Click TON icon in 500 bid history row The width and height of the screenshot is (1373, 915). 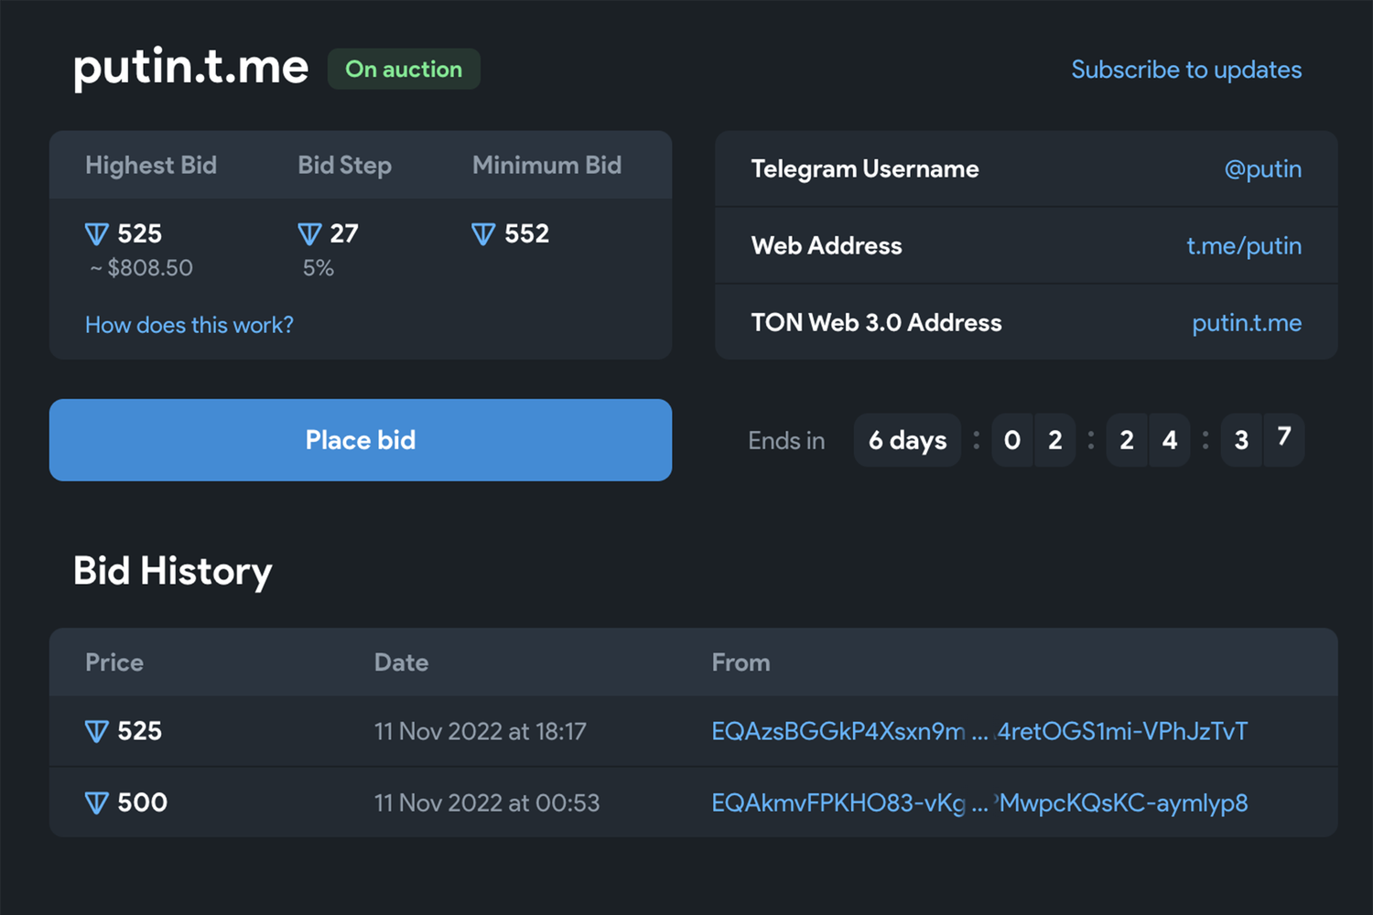tap(97, 803)
